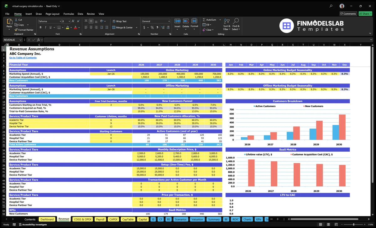Image resolution: width=376 pixels, height=228 pixels.
Task: Switch to the Insert ribbon tab
Action: tap(29, 14)
